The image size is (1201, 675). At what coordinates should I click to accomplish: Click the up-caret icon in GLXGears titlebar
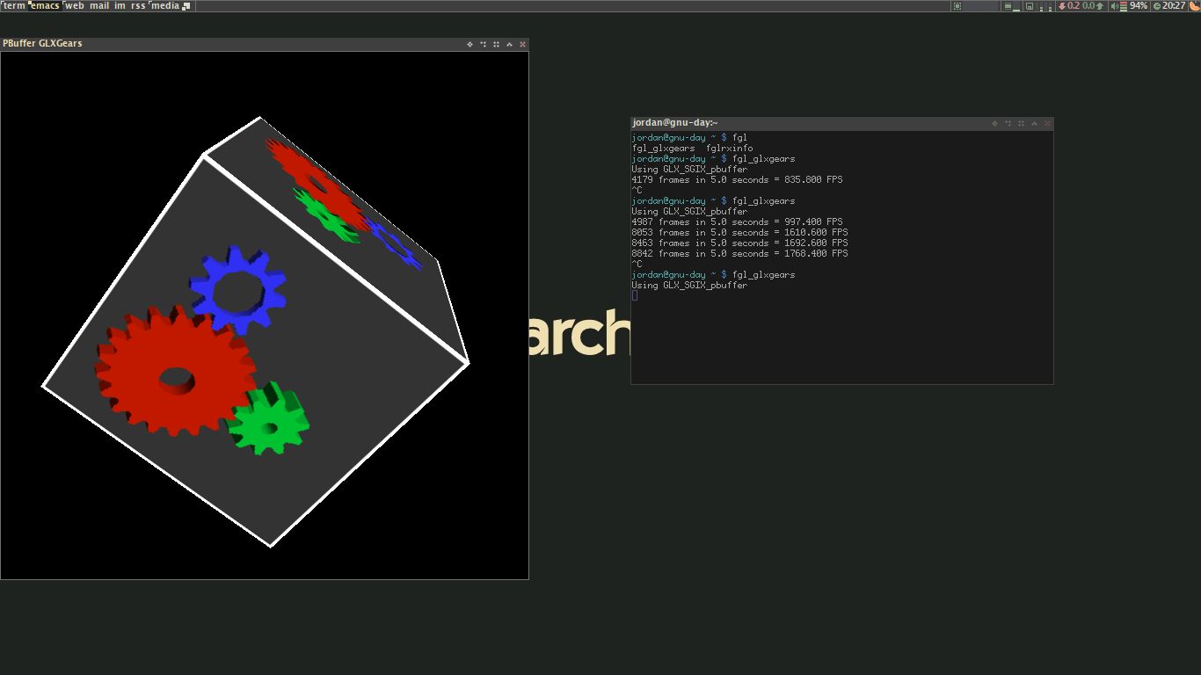click(509, 44)
